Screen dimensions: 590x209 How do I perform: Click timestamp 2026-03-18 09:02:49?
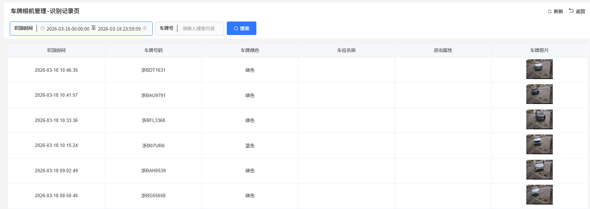[56, 171]
